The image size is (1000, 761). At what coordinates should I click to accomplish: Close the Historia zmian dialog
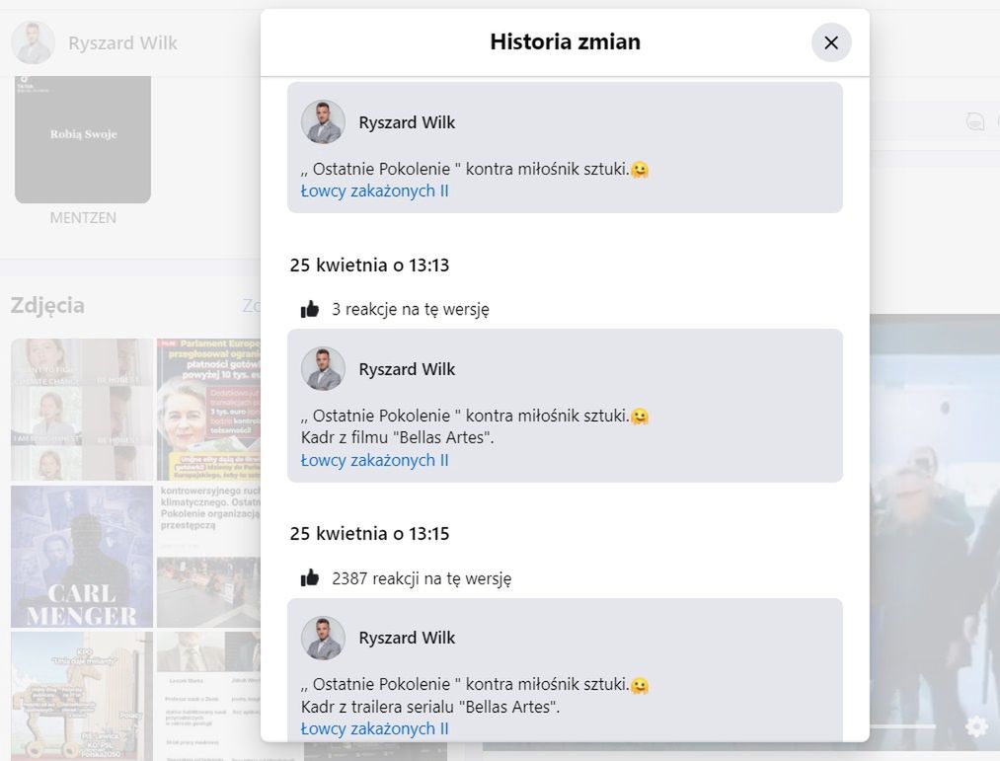(831, 42)
